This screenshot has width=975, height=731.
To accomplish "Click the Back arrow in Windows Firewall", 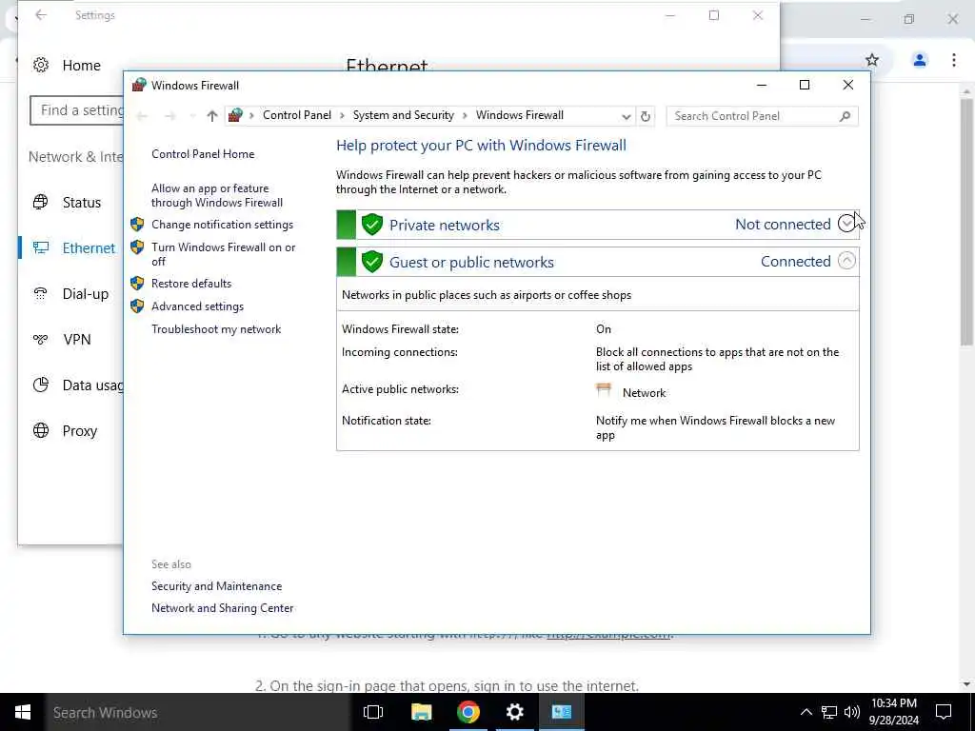I will click(142, 116).
